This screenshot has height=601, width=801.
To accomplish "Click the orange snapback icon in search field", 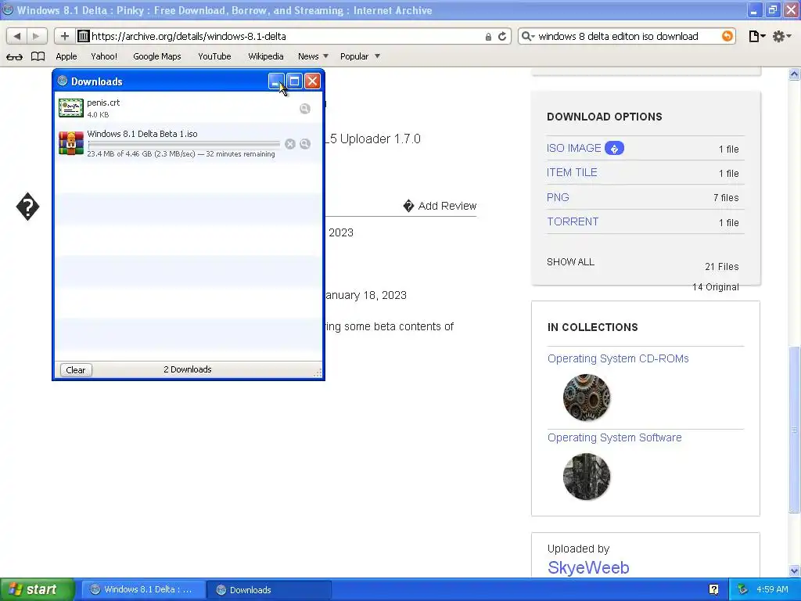I will click(727, 36).
